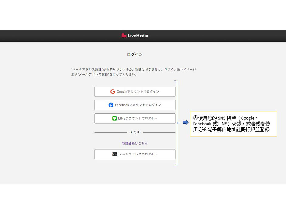This screenshot has height=214, width=286.
Task: Click the green LINE logo icon
Action: (x=114, y=118)
